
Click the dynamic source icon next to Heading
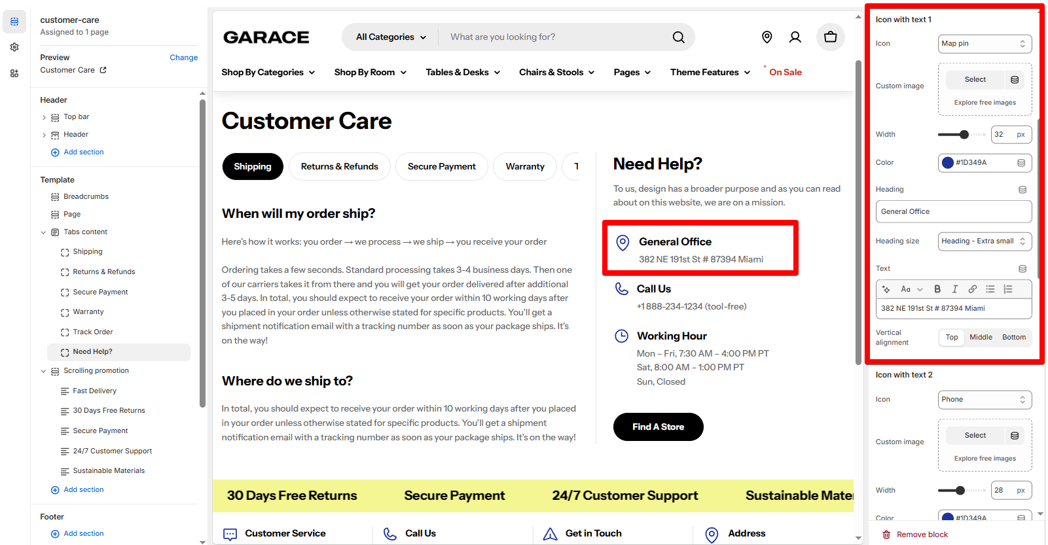1022,190
